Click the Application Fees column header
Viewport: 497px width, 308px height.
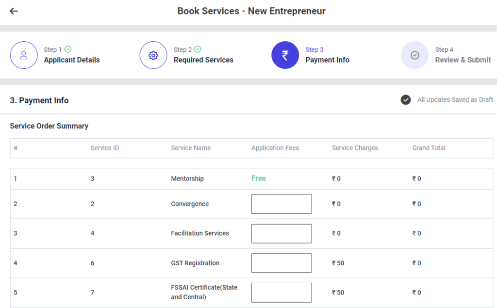pos(275,148)
